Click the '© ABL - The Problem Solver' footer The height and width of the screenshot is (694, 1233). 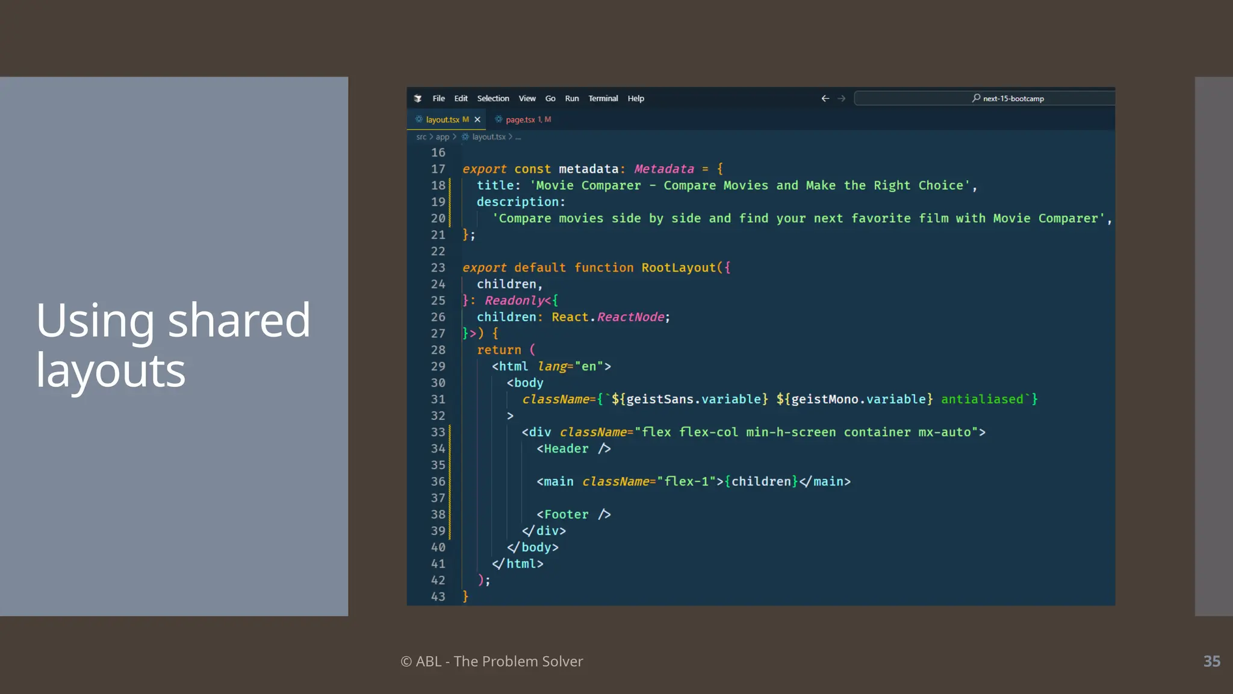pyautogui.click(x=492, y=661)
